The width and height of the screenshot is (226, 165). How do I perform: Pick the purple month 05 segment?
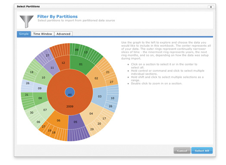click(x=75, y=122)
